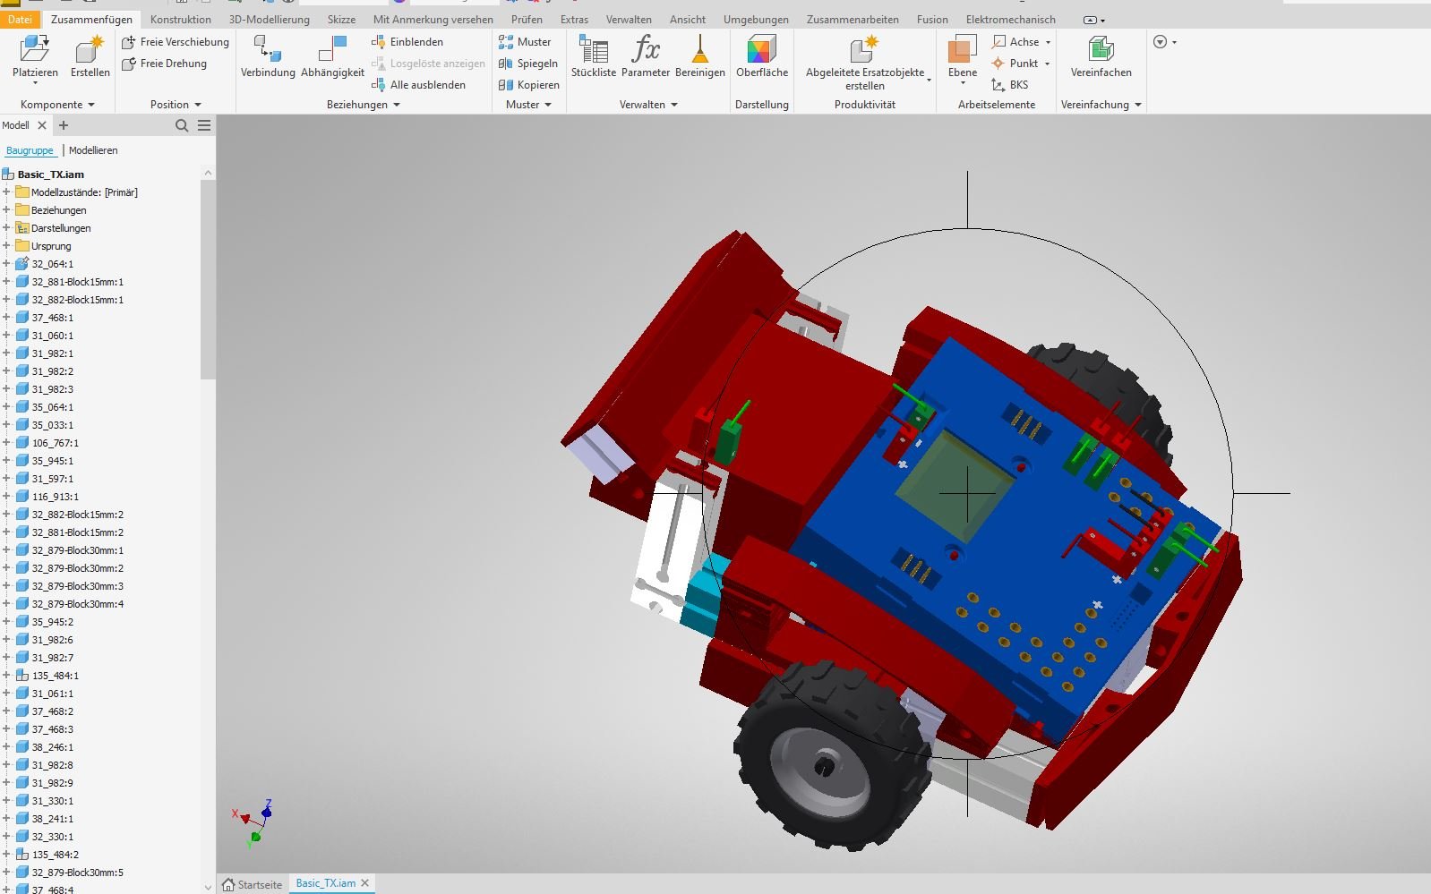
Task: Select the Kopieren copy tool
Action: pos(529,85)
